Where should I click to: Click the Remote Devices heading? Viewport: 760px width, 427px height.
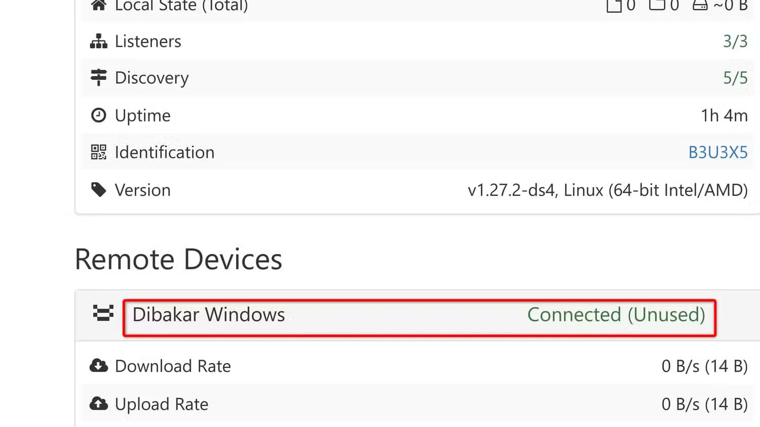pos(178,260)
